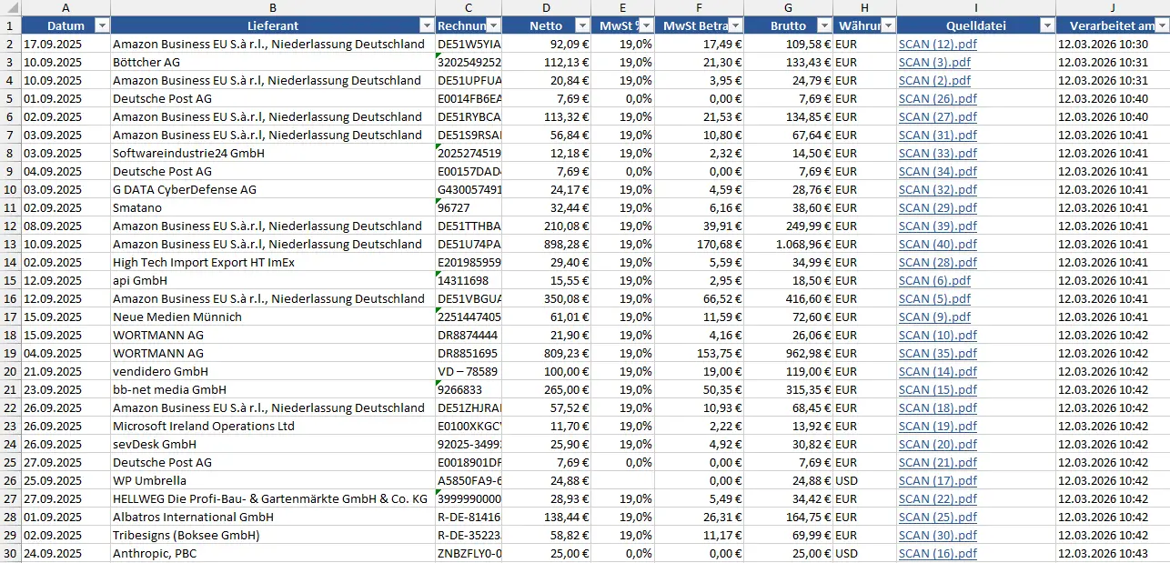Open the SCAN (21).pdf hyperlink
Image resolution: width=1170 pixels, height=563 pixels.
click(x=937, y=462)
